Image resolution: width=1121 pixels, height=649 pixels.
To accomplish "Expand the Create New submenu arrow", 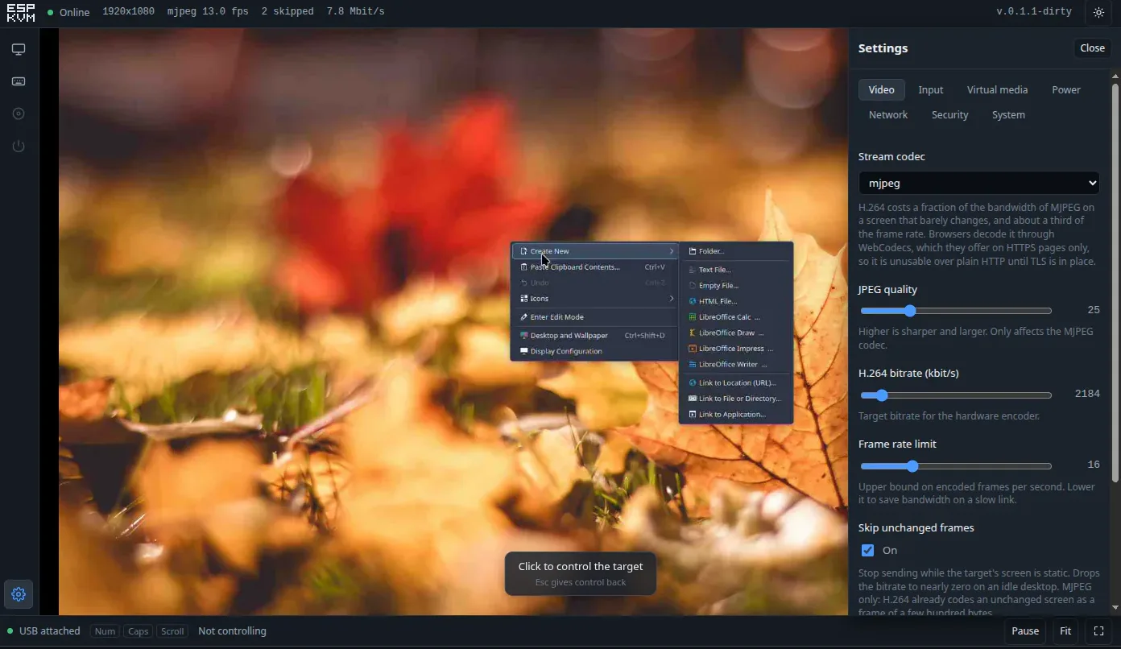I will [x=671, y=251].
